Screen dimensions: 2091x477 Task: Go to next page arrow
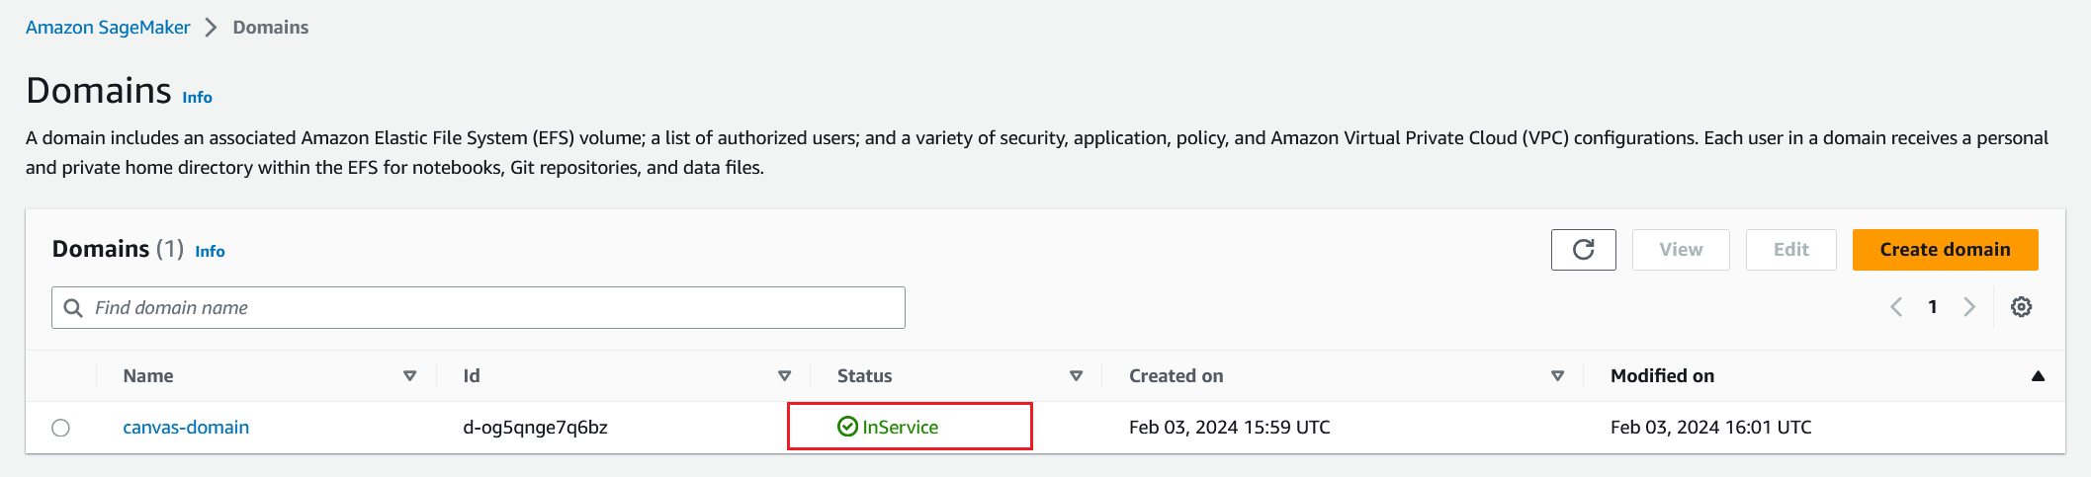1969,307
